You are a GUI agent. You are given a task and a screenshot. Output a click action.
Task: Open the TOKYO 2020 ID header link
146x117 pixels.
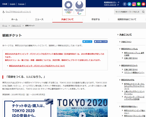point(110,5)
